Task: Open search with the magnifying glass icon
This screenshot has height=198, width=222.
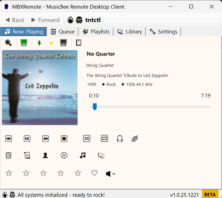Action: [8, 43]
